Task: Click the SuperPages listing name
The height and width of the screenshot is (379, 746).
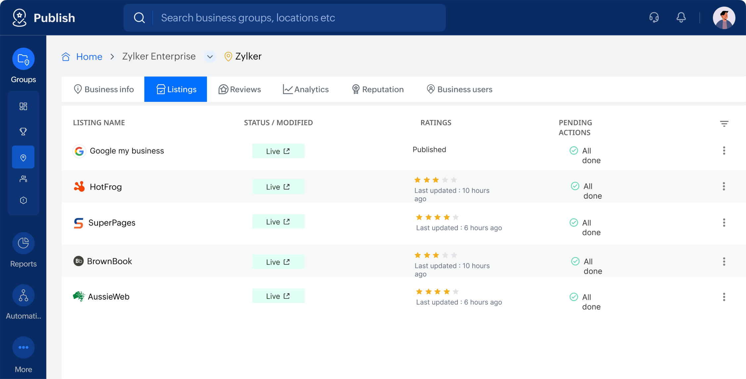Action: (x=112, y=223)
